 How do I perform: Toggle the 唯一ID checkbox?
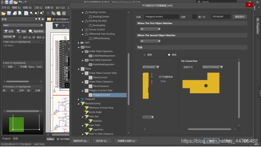pos(194,17)
